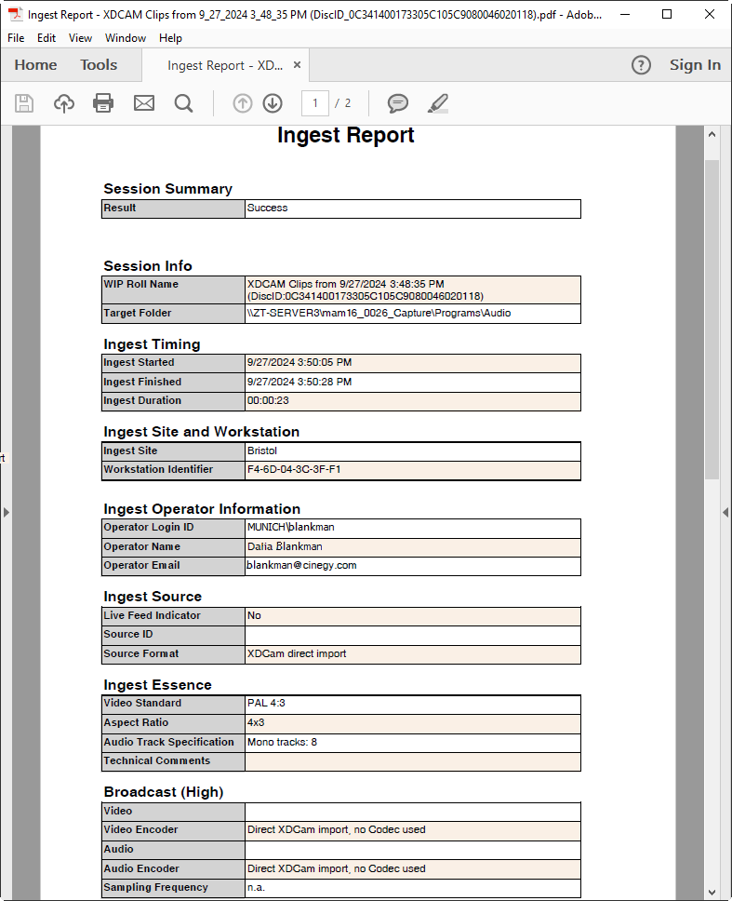Go to previous page arrow

243,103
